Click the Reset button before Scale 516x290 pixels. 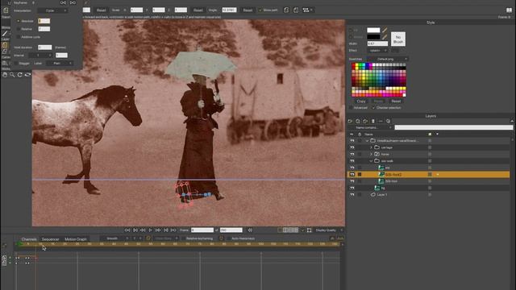click(101, 10)
